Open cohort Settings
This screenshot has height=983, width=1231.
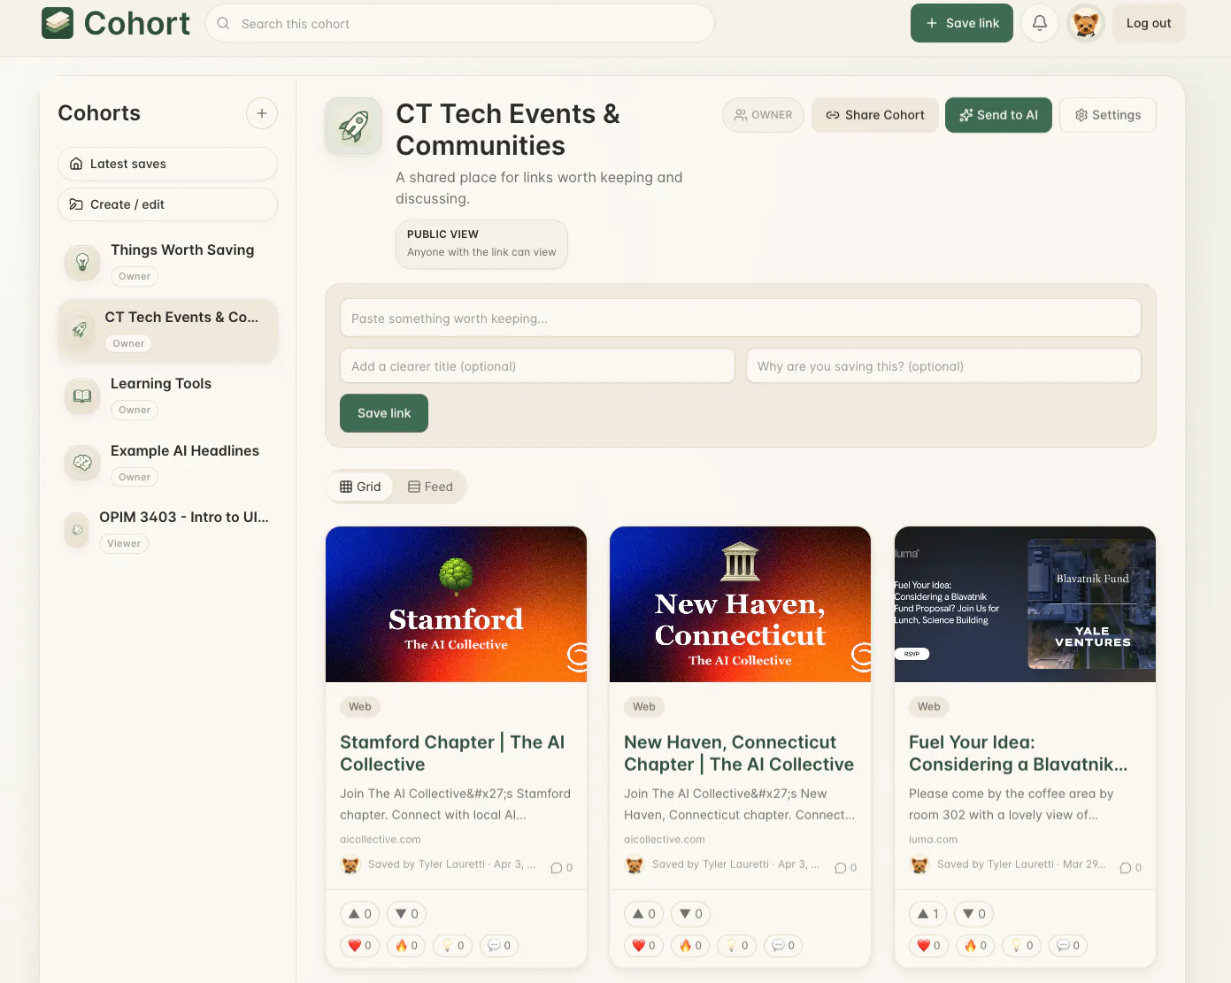coord(1108,115)
